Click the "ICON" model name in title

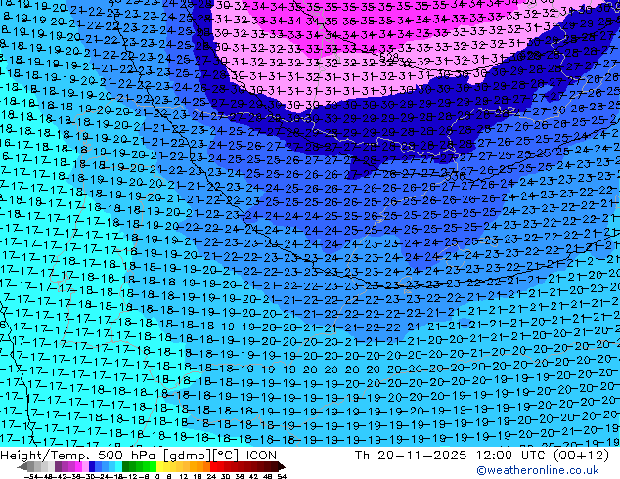tap(261, 456)
